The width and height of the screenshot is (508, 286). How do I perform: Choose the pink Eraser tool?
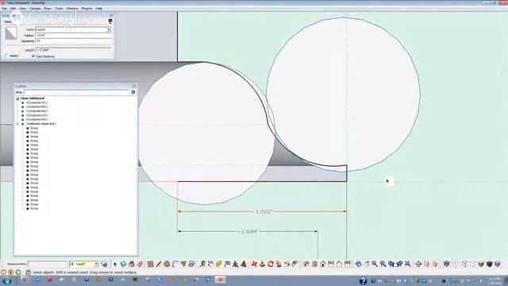(140, 265)
